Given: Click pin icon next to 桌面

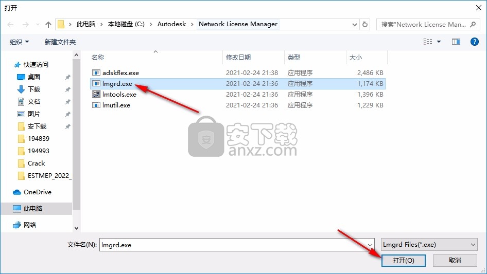Looking at the screenshot, I should coord(67,77).
